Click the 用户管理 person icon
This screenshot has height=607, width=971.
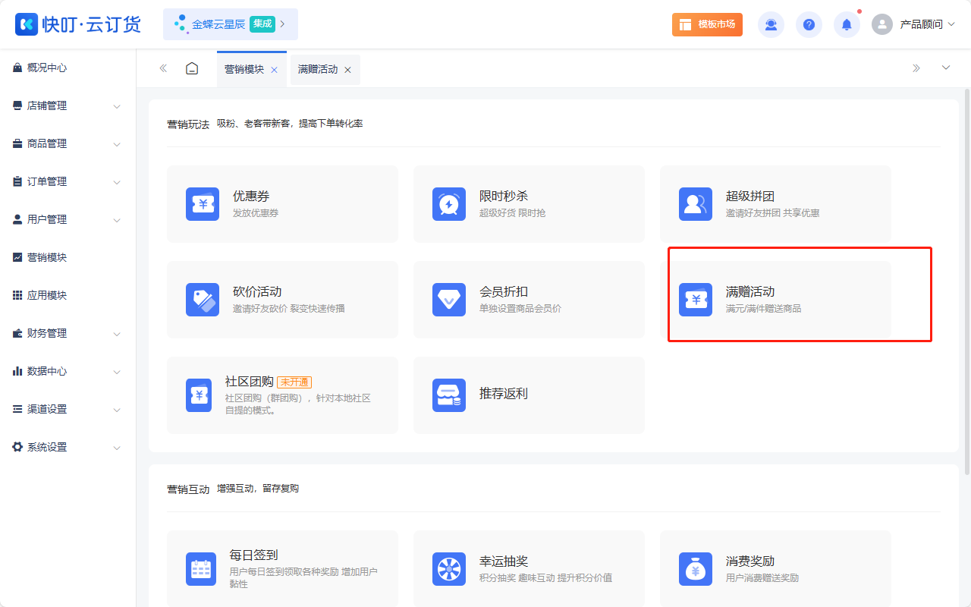click(17, 219)
